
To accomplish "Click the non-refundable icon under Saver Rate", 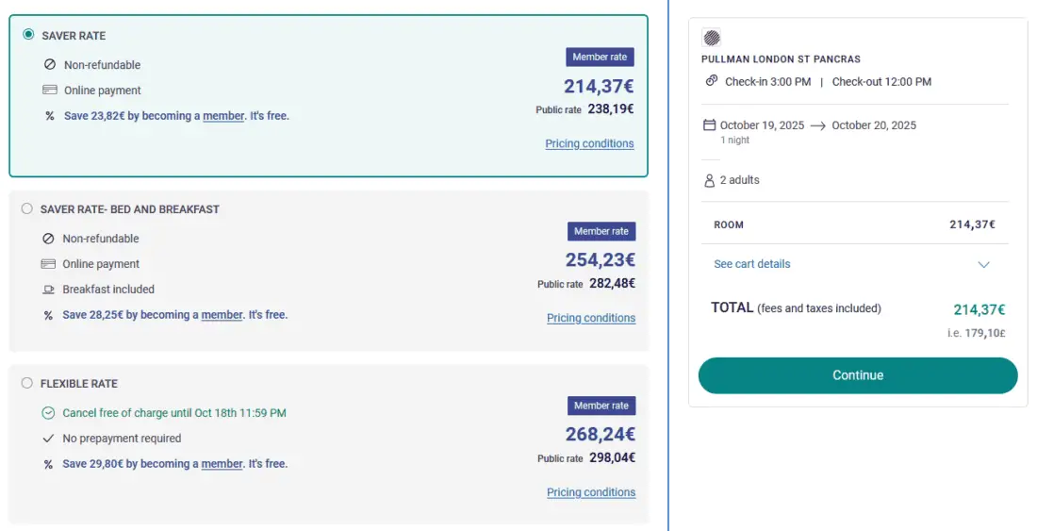I will tap(50, 65).
